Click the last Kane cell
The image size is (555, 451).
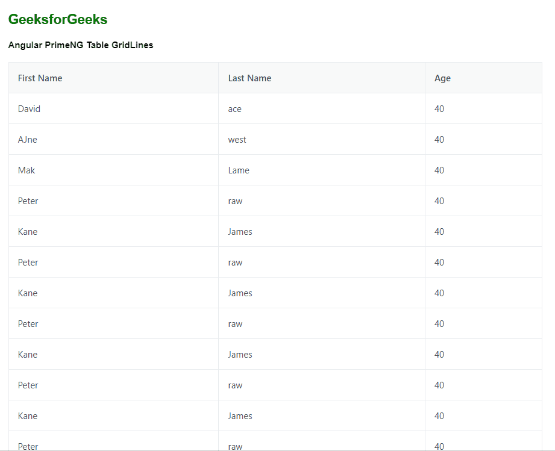point(27,415)
